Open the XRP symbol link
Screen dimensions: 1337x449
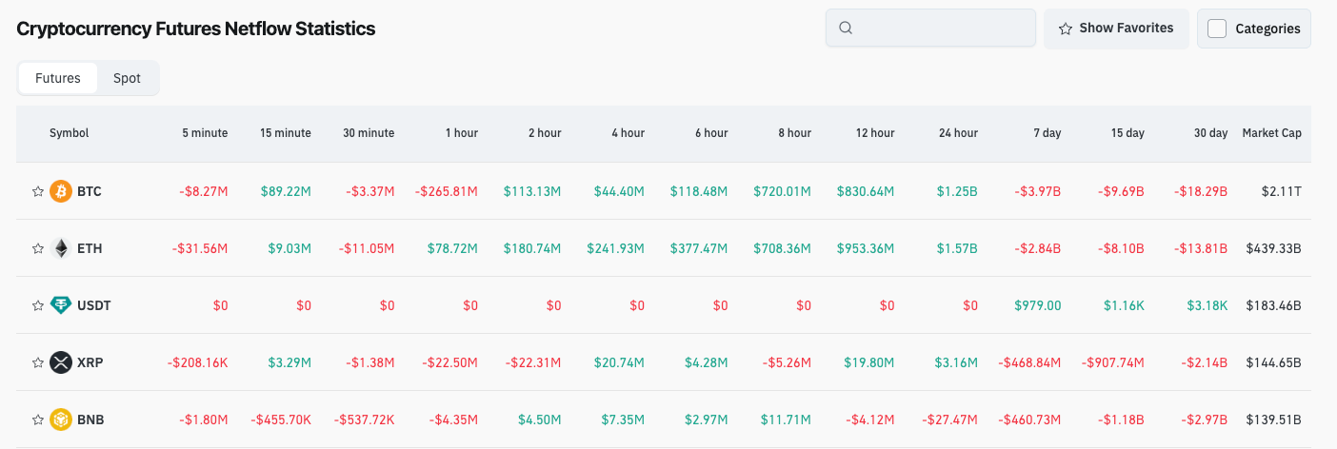coord(90,362)
